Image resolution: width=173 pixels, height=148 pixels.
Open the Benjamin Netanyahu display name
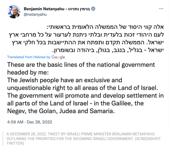coord(44,9)
